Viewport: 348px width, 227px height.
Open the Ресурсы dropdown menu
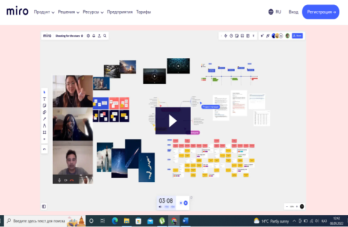click(x=93, y=12)
